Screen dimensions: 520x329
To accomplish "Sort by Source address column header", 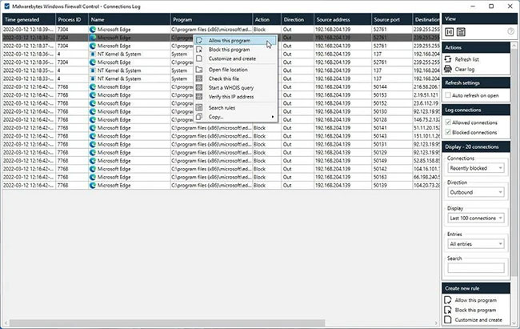I will pyautogui.click(x=342, y=19).
